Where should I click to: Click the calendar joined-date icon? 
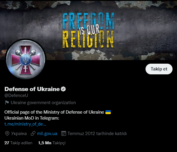coord(64,134)
